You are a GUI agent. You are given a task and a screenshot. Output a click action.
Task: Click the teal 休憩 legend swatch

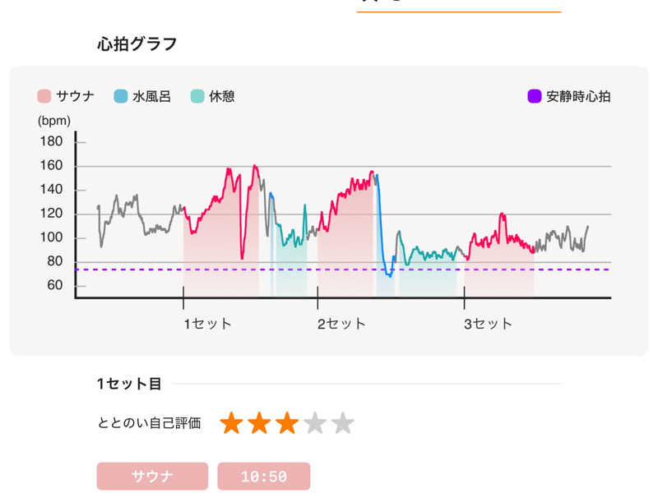(x=197, y=96)
